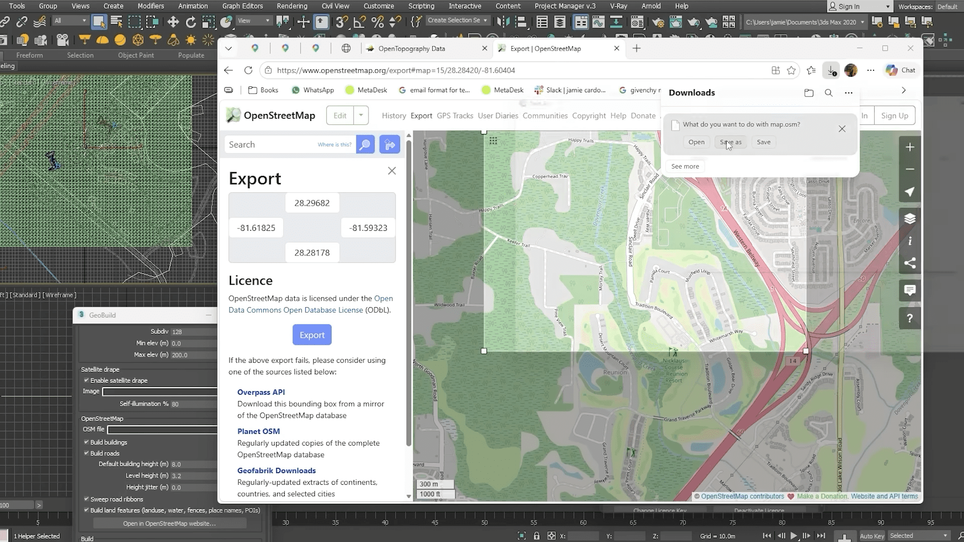The image size is (964, 542).
Task: Select the Rotate tool in 3ds Max
Action: pos(191,22)
